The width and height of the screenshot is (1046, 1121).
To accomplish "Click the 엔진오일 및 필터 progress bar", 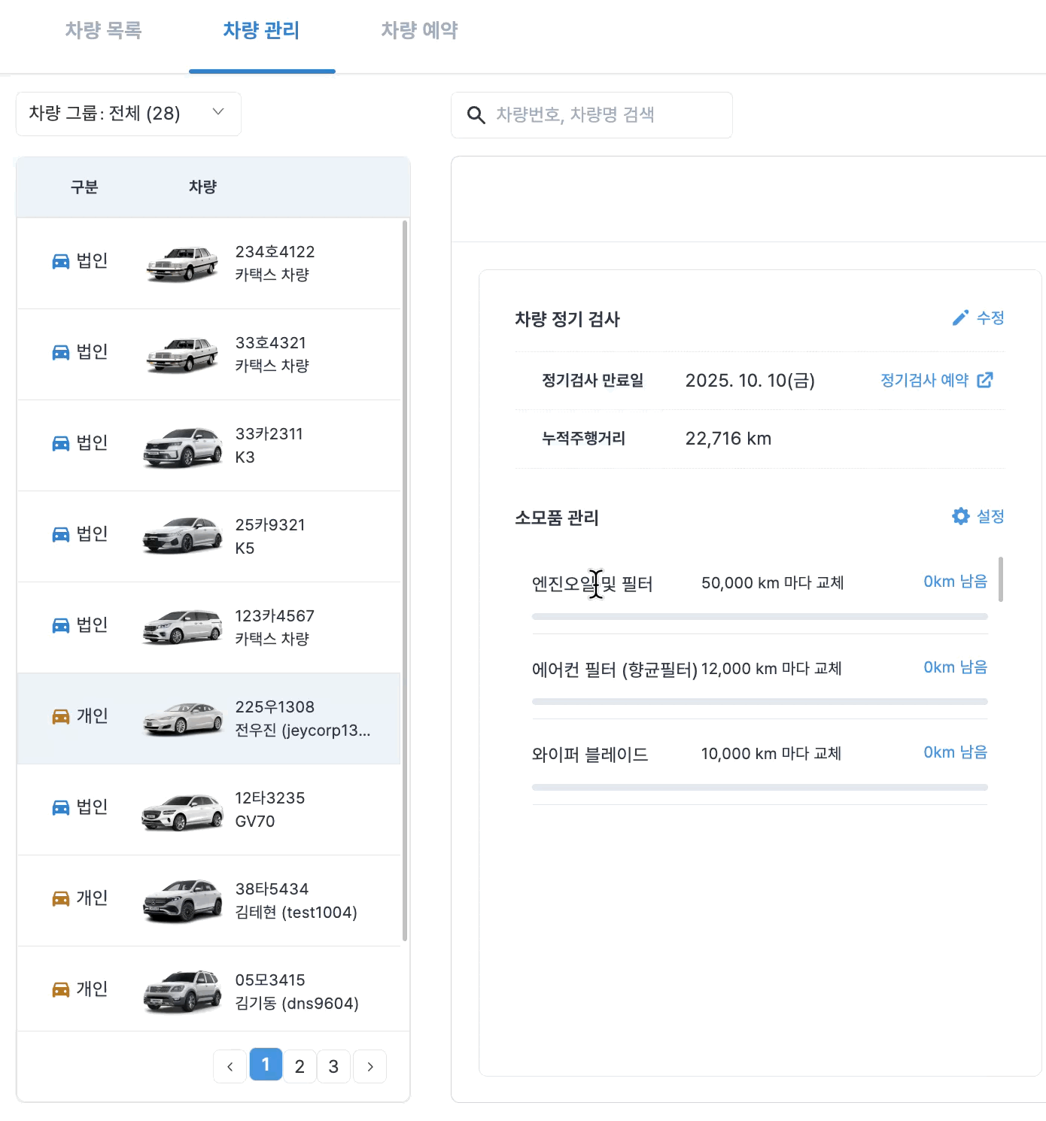I will 759,617.
